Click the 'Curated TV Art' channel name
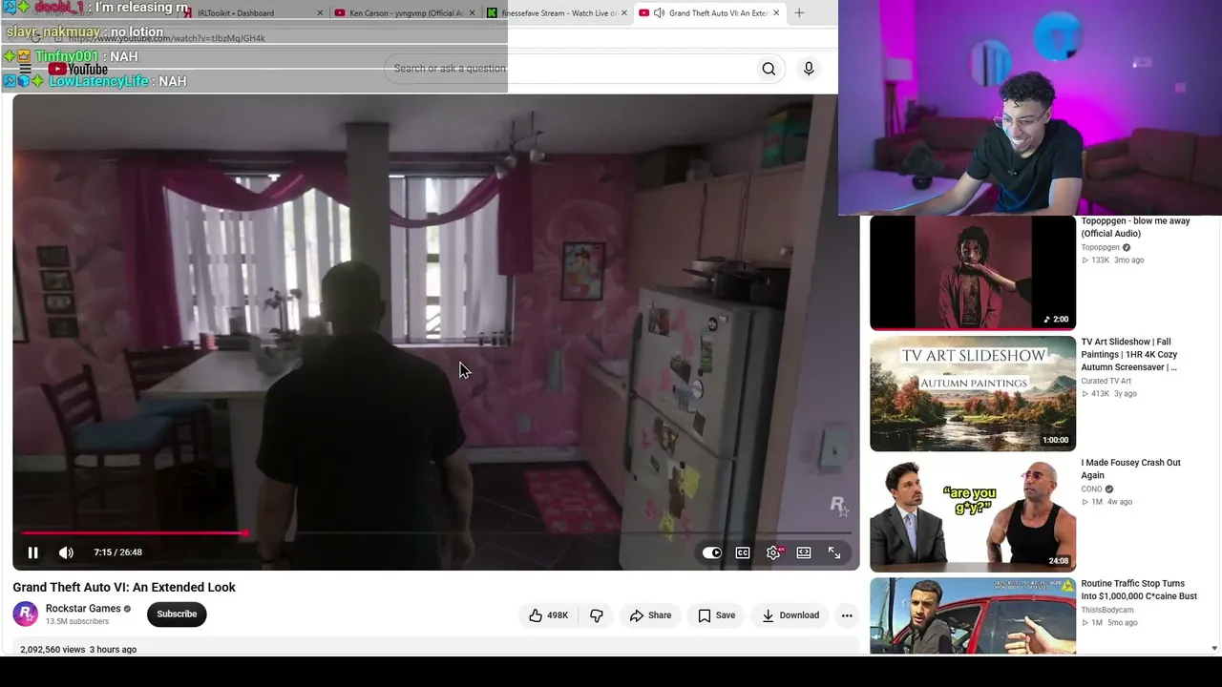Viewport: 1222px width, 687px height. pyautogui.click(x=1106, y=381)
